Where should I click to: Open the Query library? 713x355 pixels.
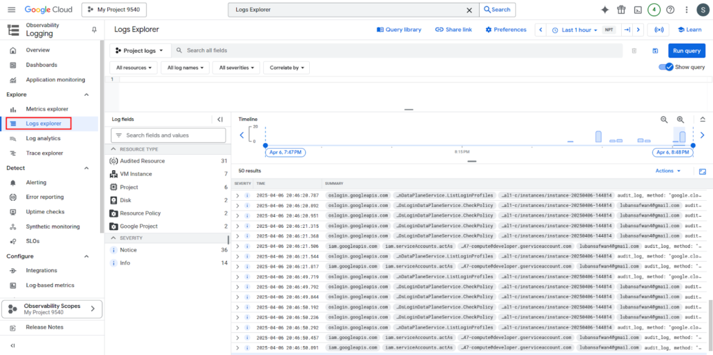click(x=399, y=29)
